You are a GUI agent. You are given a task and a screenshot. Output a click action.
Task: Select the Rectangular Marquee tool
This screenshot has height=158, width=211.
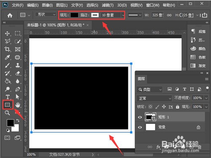pos(18,34)
